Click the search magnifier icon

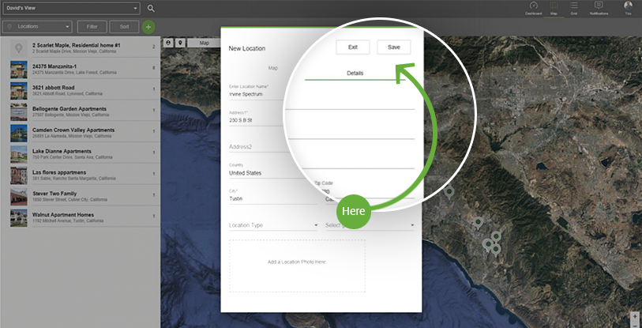(151, 8)
